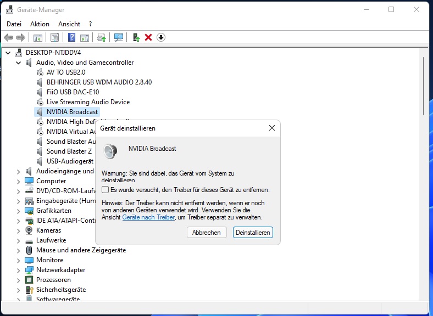
Task: Show console tree toolbar icon
Action: point(38,37)
